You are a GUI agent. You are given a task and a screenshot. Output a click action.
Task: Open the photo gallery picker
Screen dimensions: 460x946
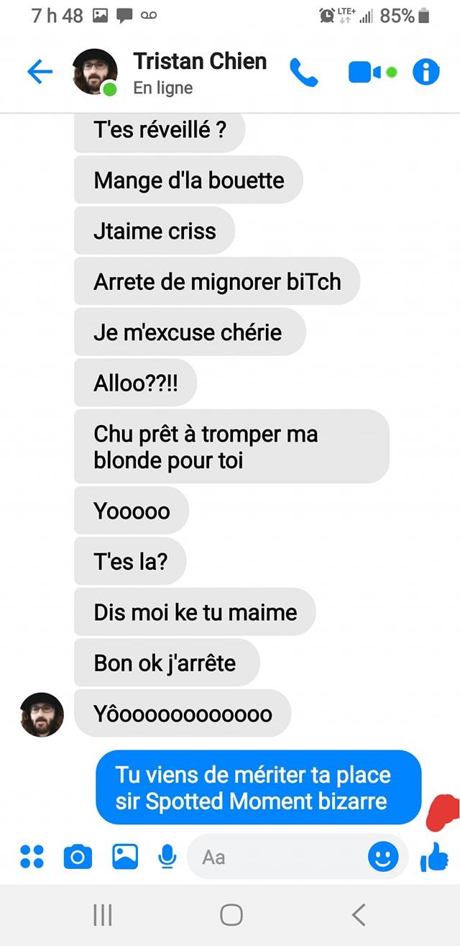[x=125, y=857]
